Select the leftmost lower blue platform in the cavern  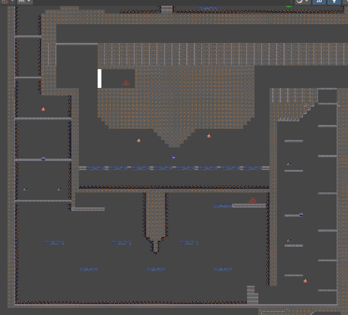tap(88, 269)
